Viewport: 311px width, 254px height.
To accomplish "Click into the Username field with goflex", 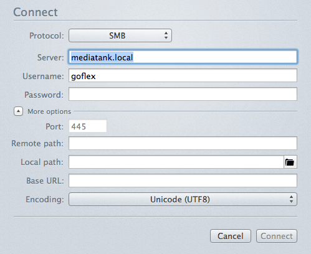I will coord(183,75).
